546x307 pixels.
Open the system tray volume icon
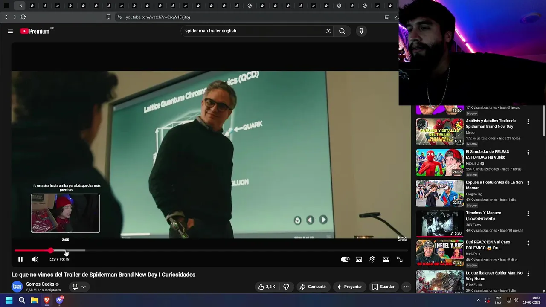click(515, 300)
